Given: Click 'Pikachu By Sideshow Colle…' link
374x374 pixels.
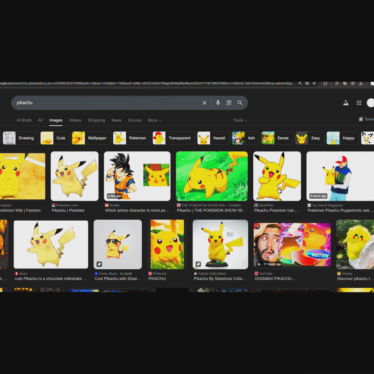Looking at the screenshot, I should (x=220, y=279).
